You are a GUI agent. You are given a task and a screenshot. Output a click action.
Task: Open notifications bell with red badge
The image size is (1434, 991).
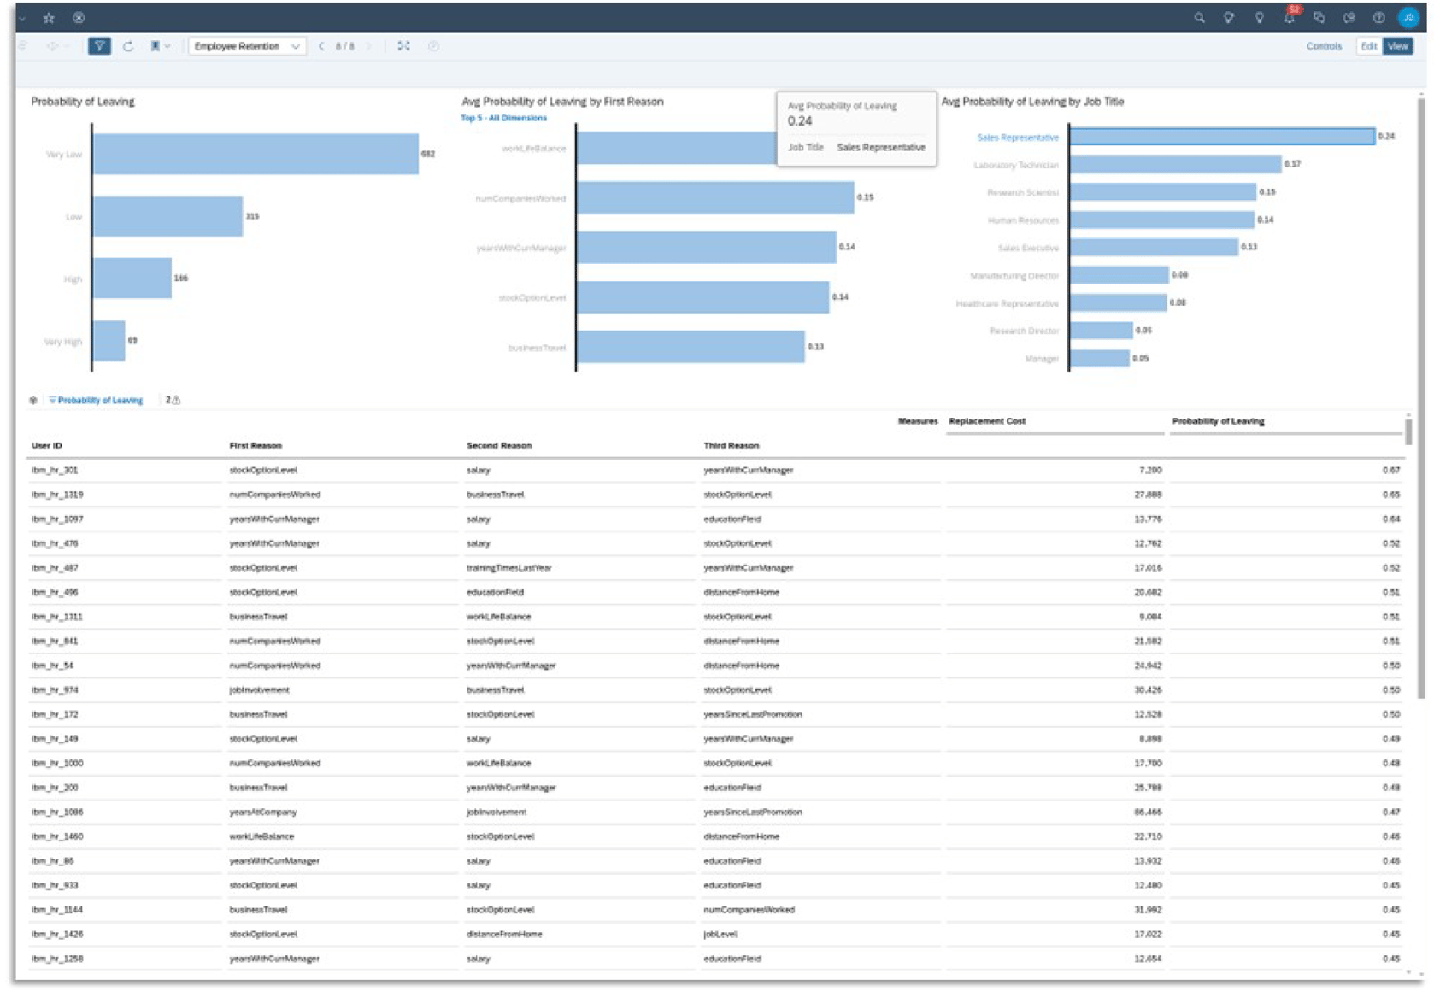(x=1290, y=16)
